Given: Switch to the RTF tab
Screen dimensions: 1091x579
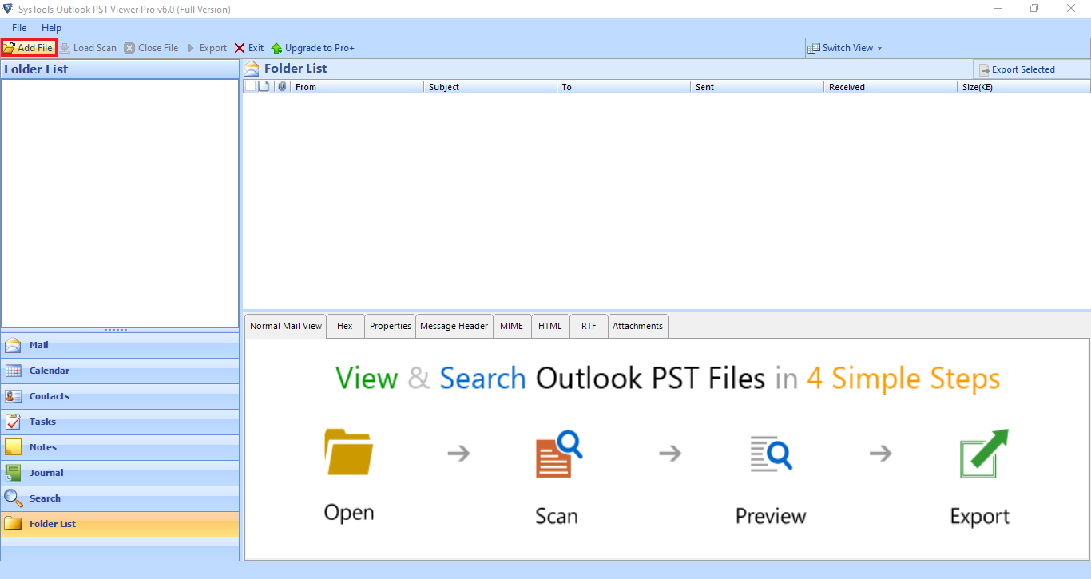Looking at the screenshot, I should pos(589,326).
